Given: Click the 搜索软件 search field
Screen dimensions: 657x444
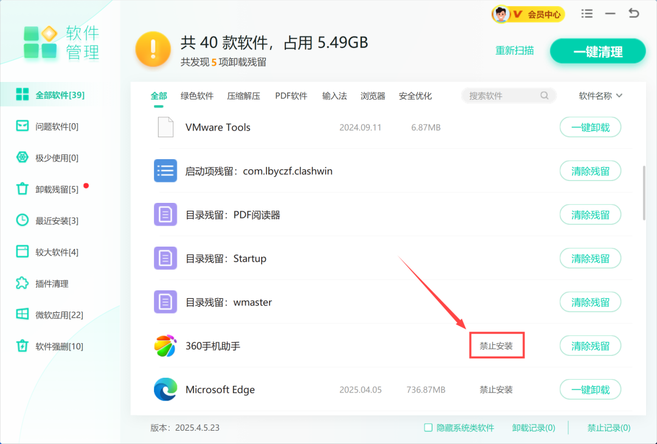Looking at the screenshot, I should 509,95.
